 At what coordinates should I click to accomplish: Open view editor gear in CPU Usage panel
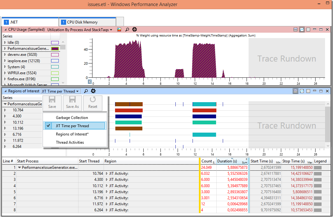click(134, 29)
